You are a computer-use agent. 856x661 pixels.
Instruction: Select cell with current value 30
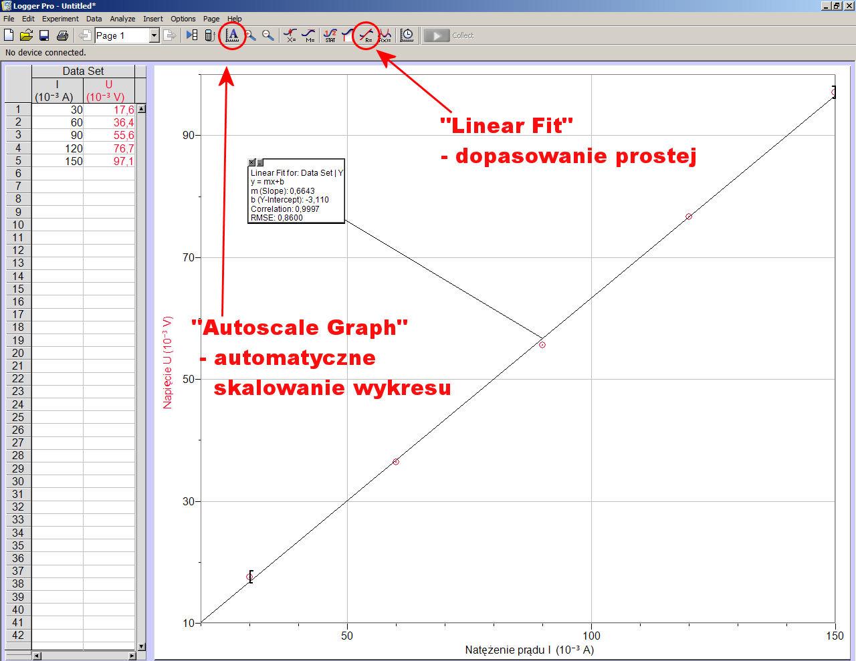pyautogui.click(x=58, y=110)
